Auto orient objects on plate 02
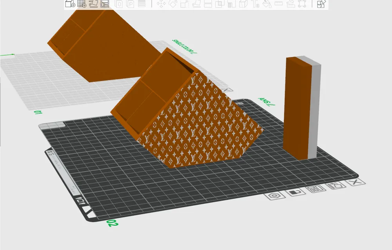The image size is (392, 250). [x=336, y=185]
